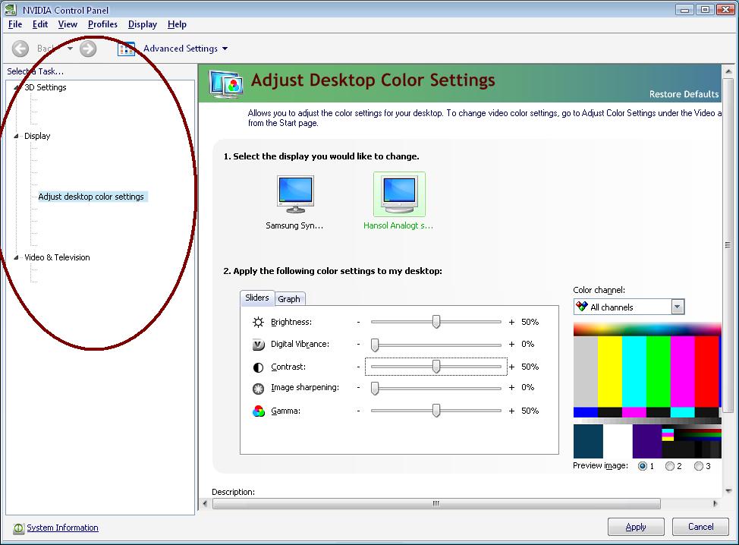
Task: Select the Hansol Analog monitor icon
Action: 399,194
